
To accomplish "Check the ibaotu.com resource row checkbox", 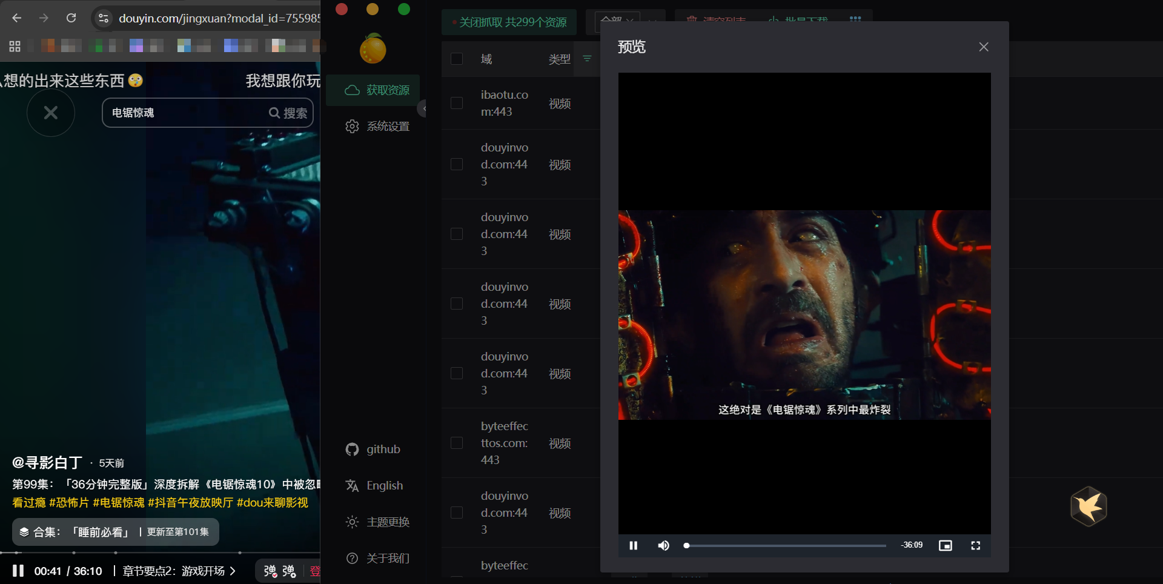I will coord(457,103).
